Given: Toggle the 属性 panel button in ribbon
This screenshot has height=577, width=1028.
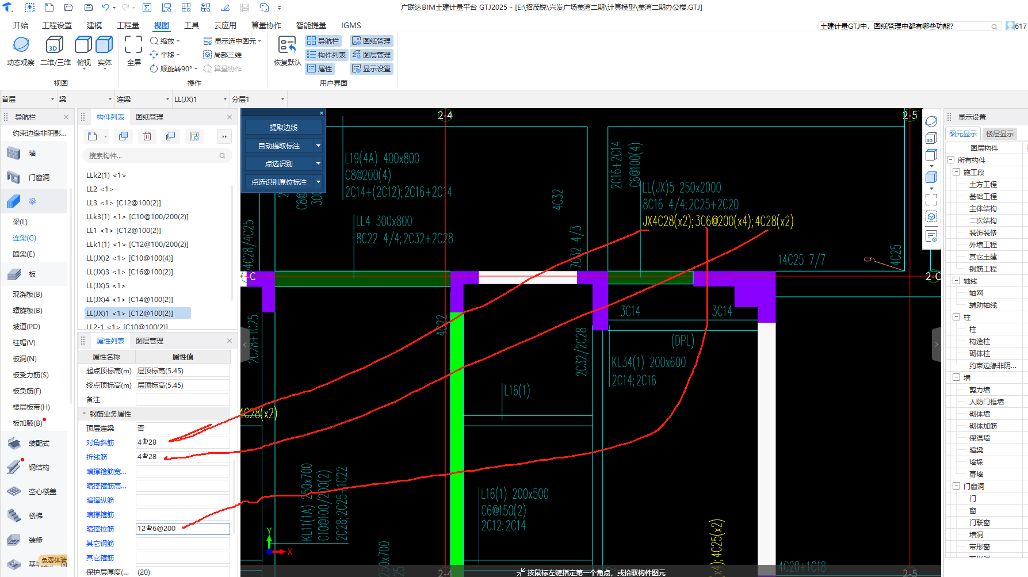Looking at the screenshot, I should (320, 68).
